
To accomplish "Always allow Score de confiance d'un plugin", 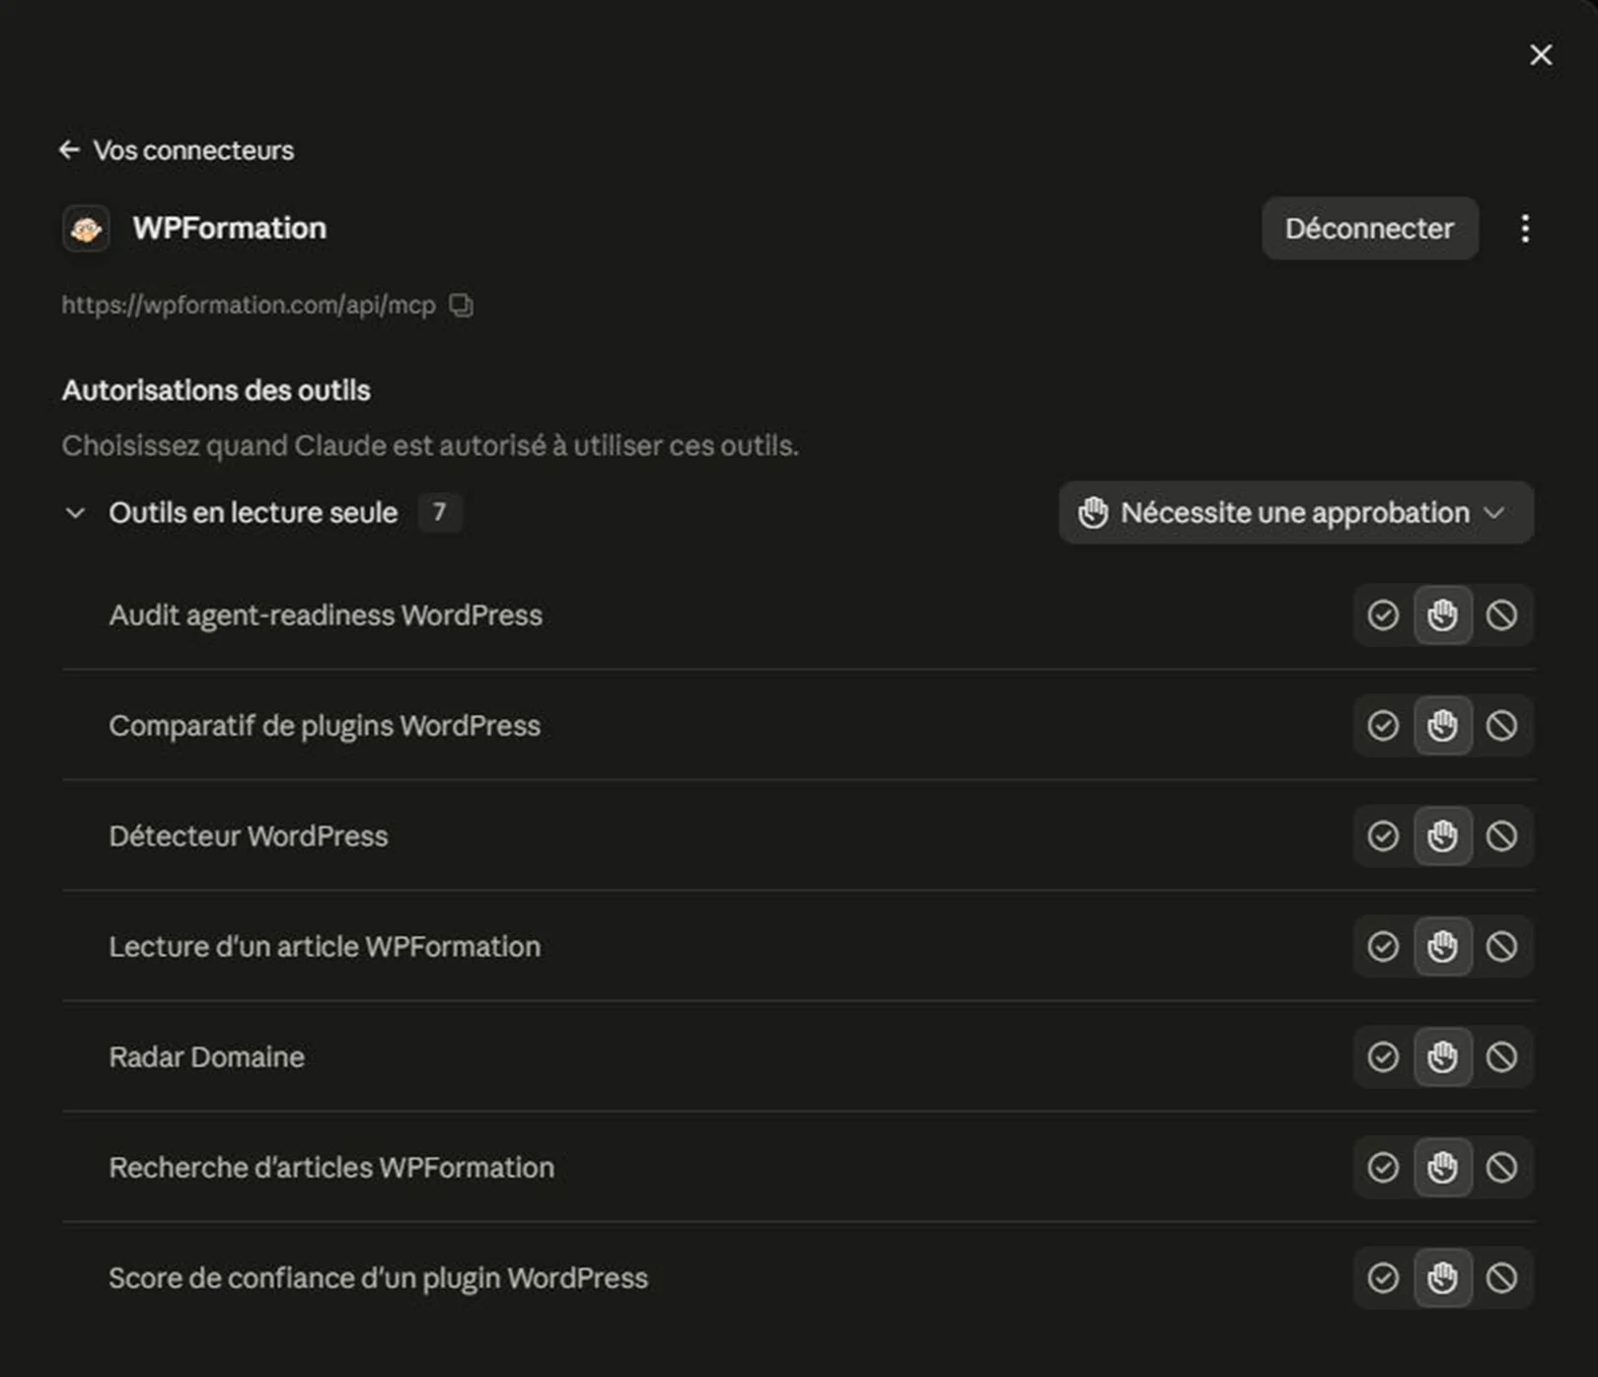I will pyautogui.click(x=1383, y=1278).
